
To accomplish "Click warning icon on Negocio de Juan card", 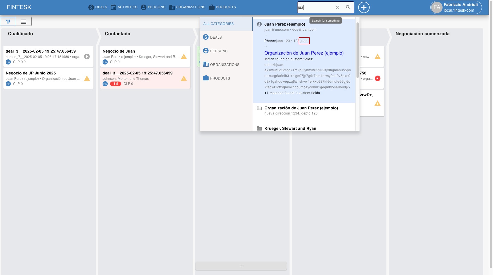I will coord(184,57).
